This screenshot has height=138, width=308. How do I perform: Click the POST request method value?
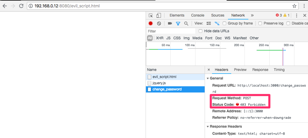(247, 98)
